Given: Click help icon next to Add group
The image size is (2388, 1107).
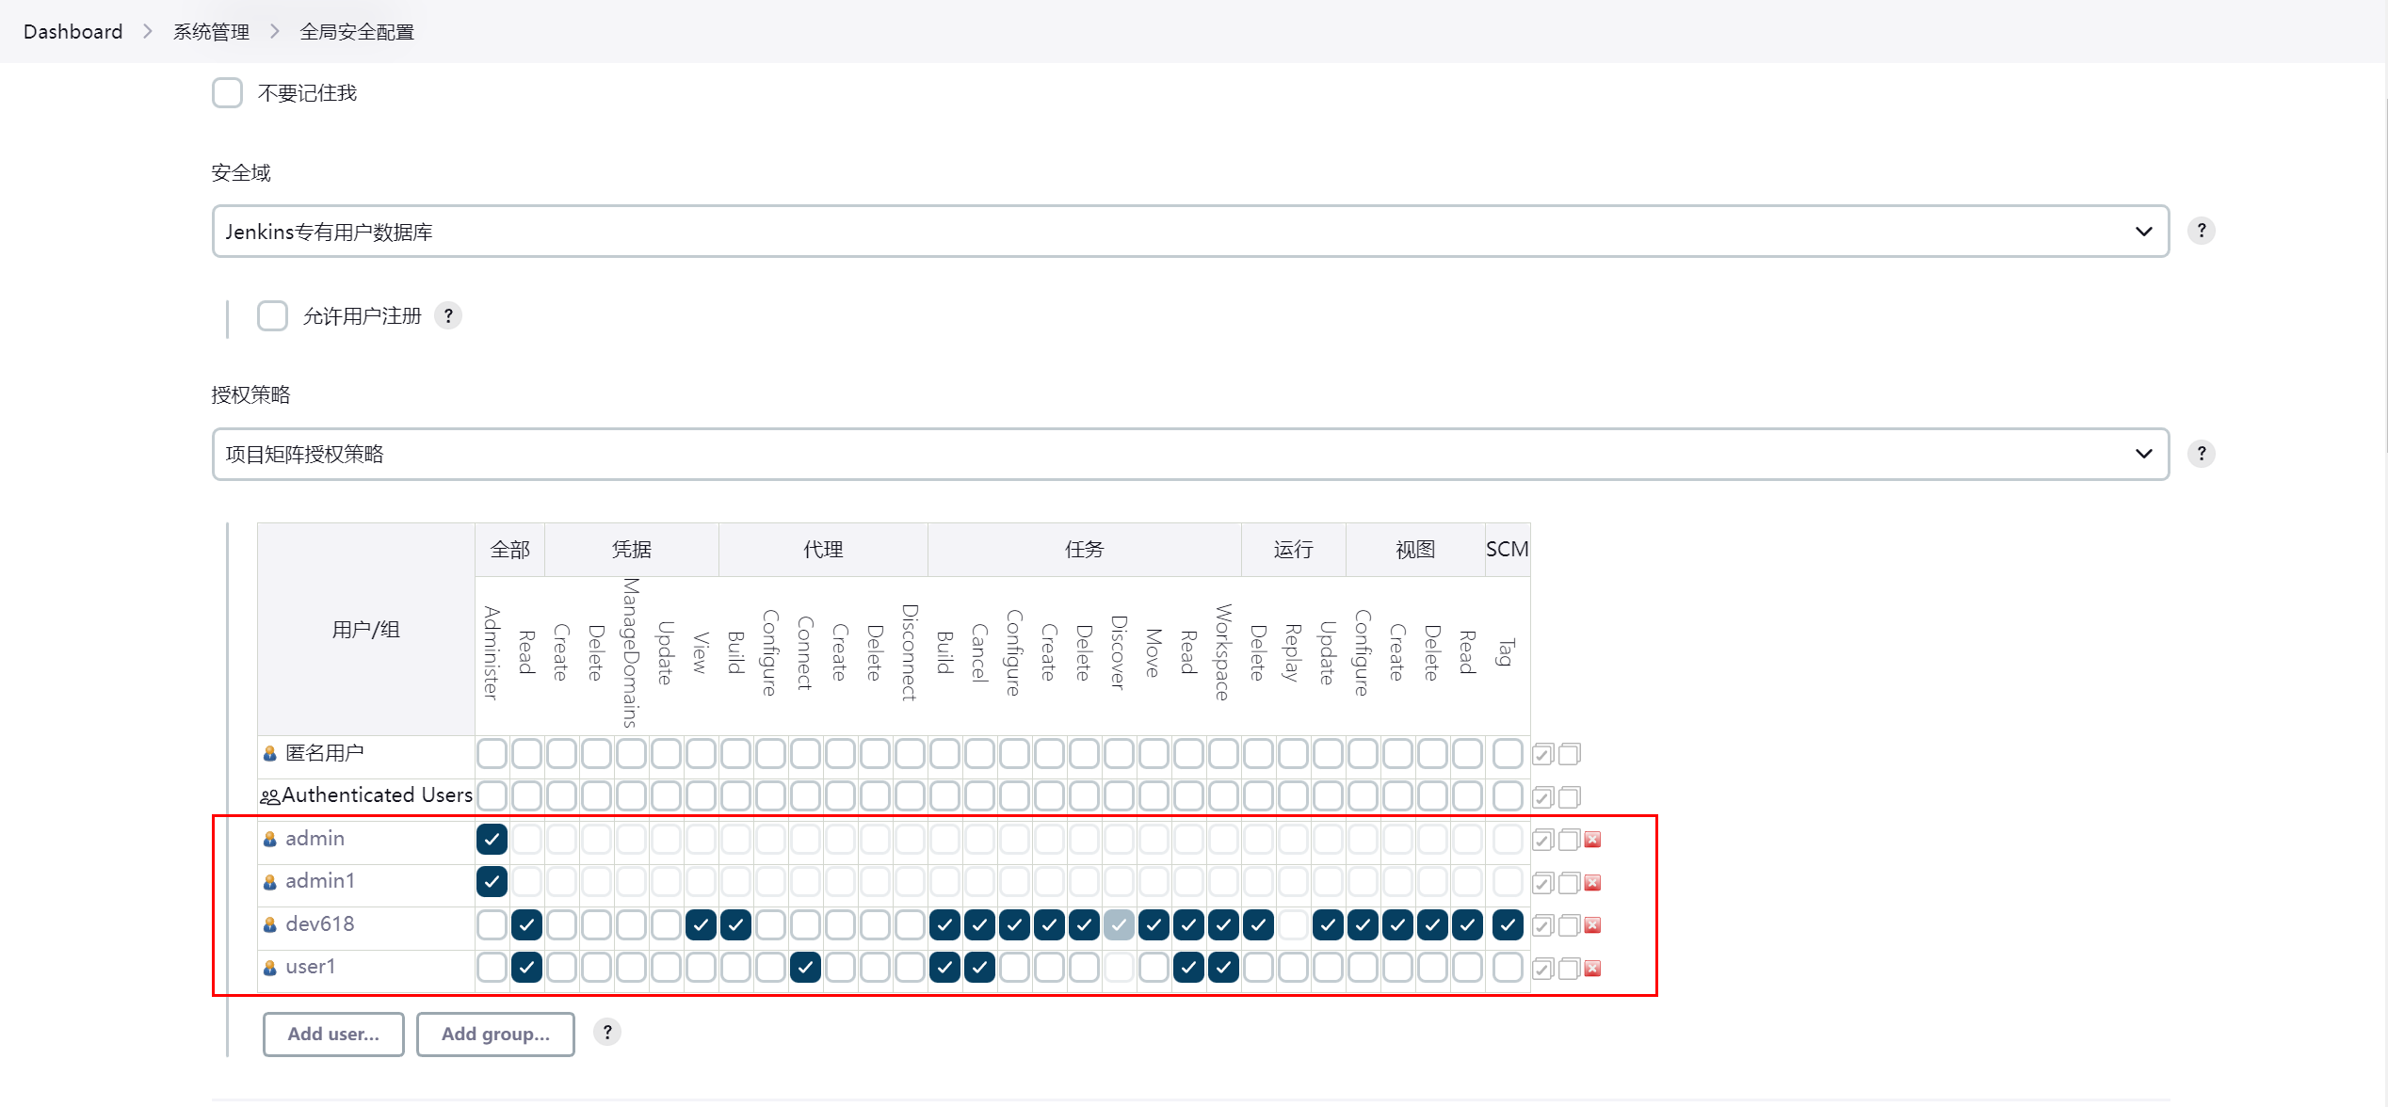Looking at the screenshot, I should coord(607,1033).
